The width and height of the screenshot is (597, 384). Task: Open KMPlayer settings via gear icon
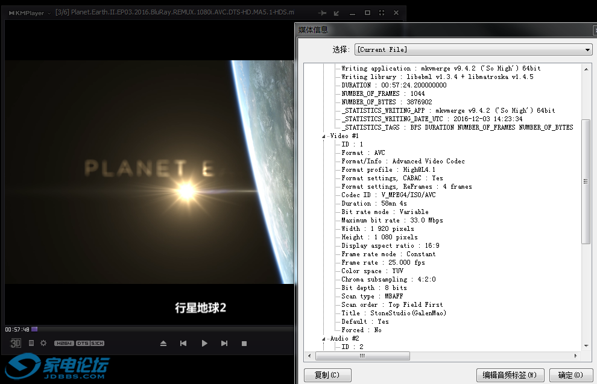tap(42, 342)
